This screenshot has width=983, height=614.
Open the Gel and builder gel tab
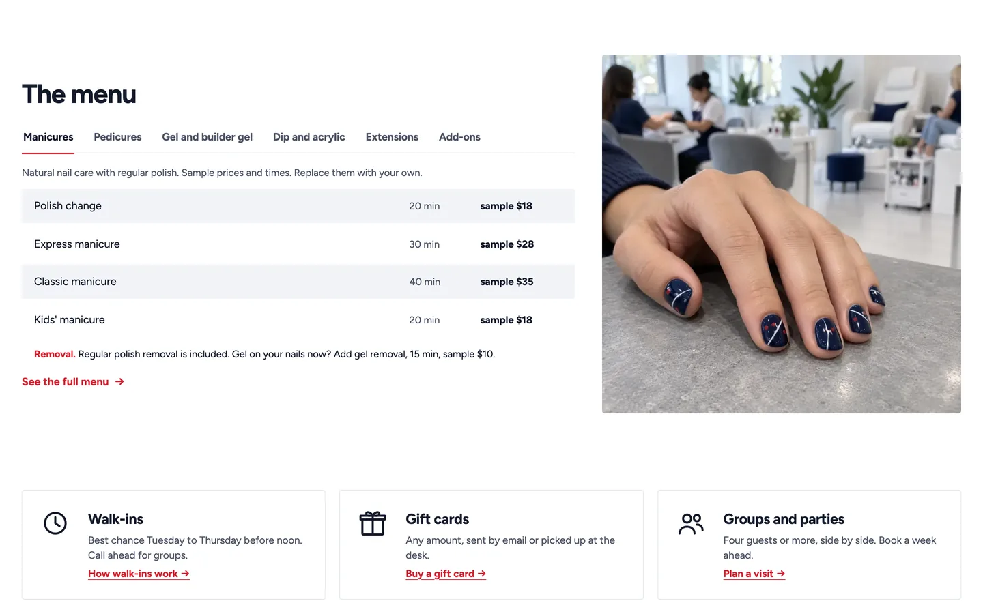(x=207, y=137)
